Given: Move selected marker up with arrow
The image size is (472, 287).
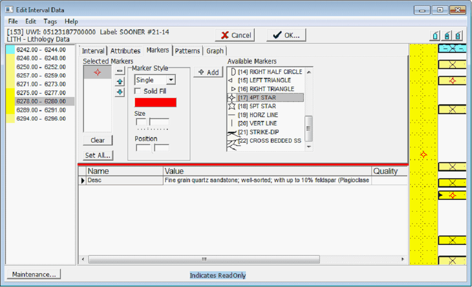Looking at the screenshot, I should tap(120, 82).
